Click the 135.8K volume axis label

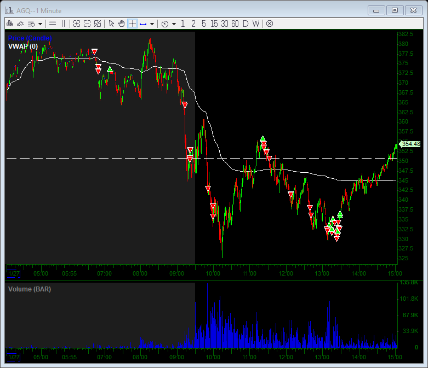tap(409, 283)
